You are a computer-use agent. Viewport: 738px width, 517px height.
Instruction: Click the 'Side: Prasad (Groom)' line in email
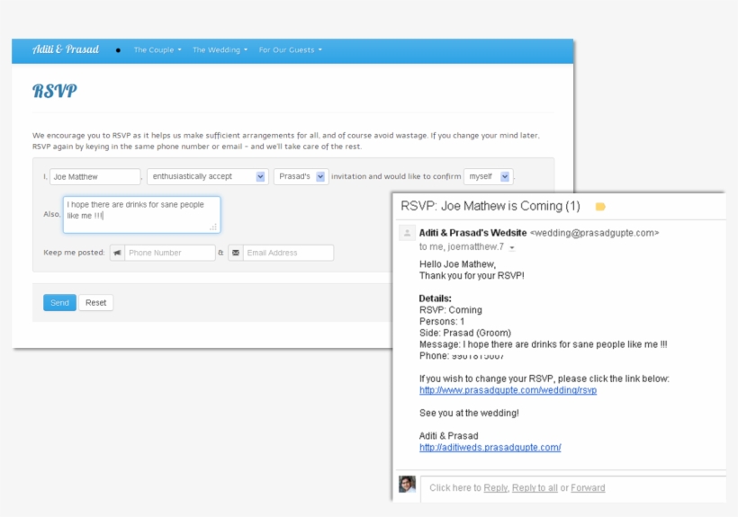pyautogui.click(x=465, y=333)
